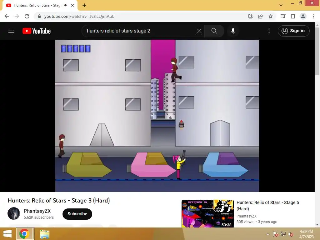This screenshot has width=320, height=240.
Task: Open the Stage 5 (Hard) video title
Action: tap(267, 206)
